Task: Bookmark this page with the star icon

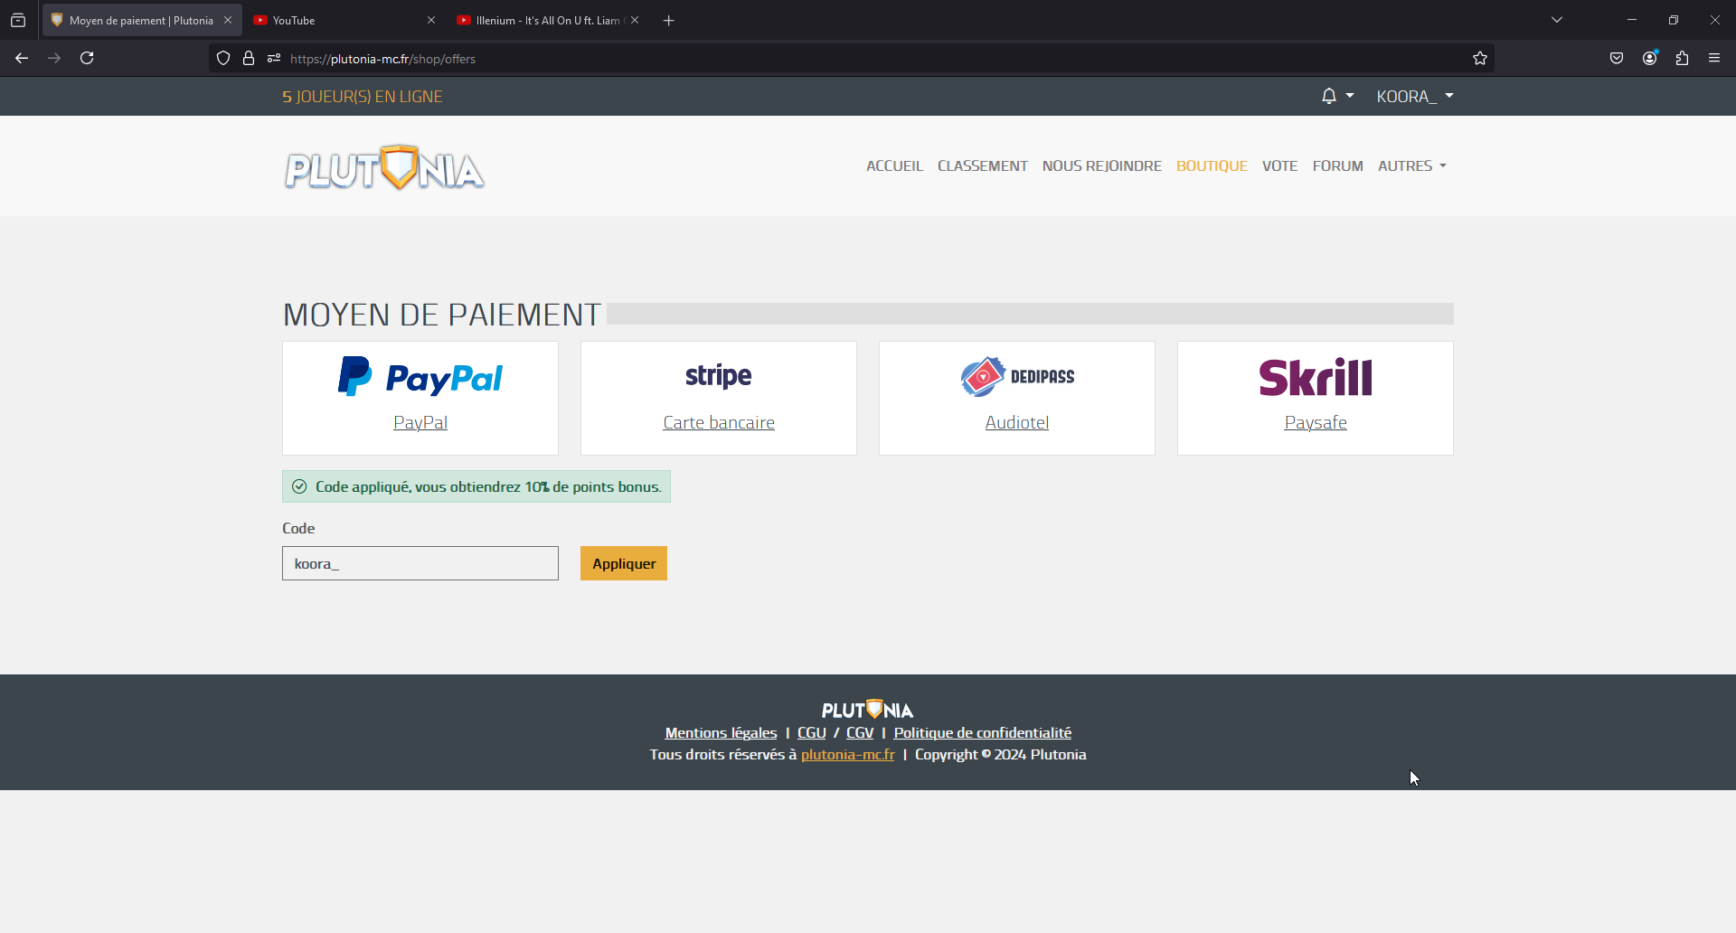Action: pos(1480,59)
